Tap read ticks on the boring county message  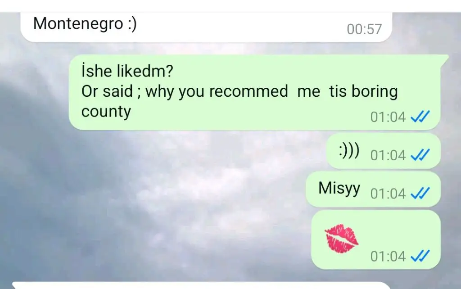click(420, 117)
